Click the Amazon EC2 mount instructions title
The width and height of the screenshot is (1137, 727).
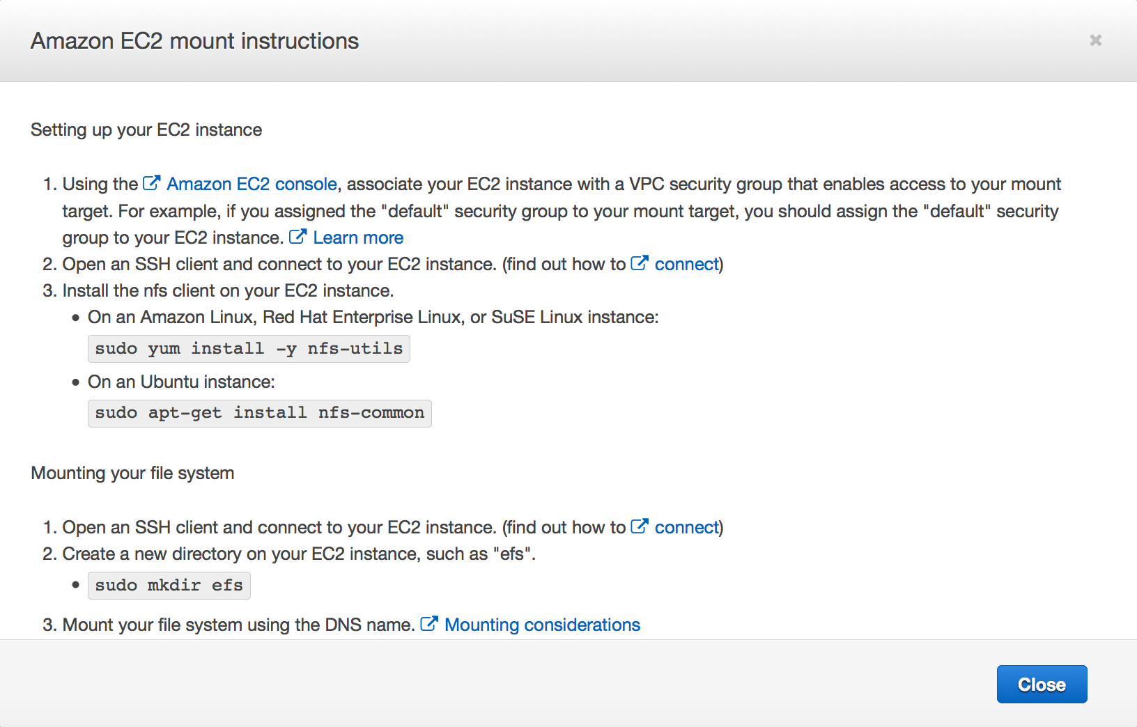click(x=194, y=41)
